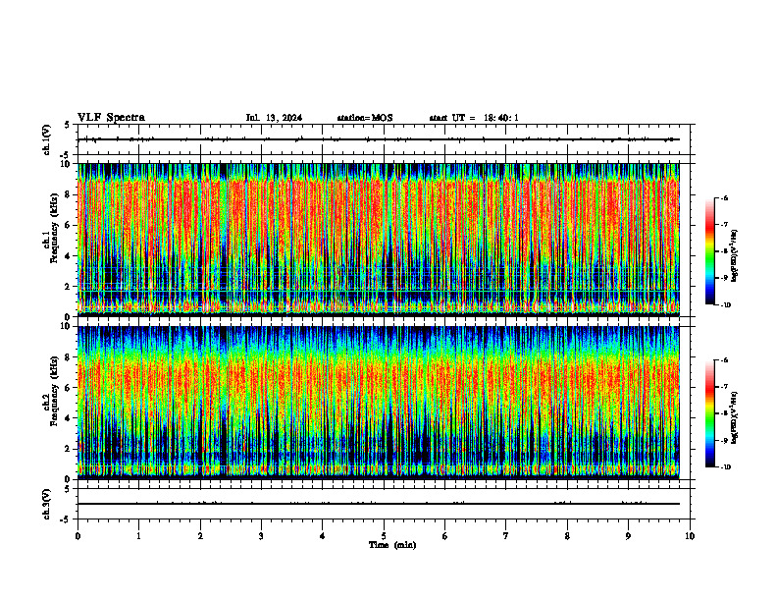Click the "-6" label on ch.2 color bar
The width and height of the screenshot is (777, 601).
(724, 360)
